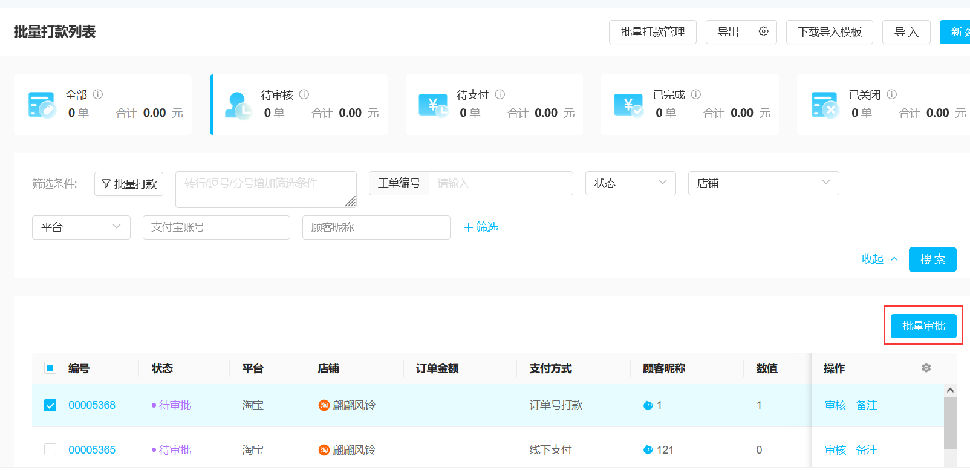Open the 平台 dropdown

pos(81,227)
